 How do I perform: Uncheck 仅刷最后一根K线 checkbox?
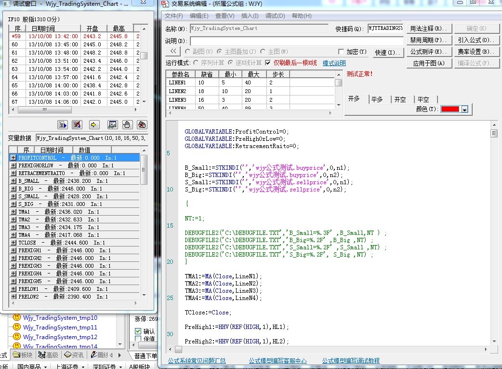(268, 63)
